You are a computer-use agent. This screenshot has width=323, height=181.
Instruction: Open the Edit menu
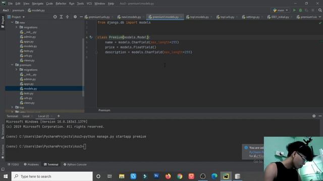pos(18,4)
